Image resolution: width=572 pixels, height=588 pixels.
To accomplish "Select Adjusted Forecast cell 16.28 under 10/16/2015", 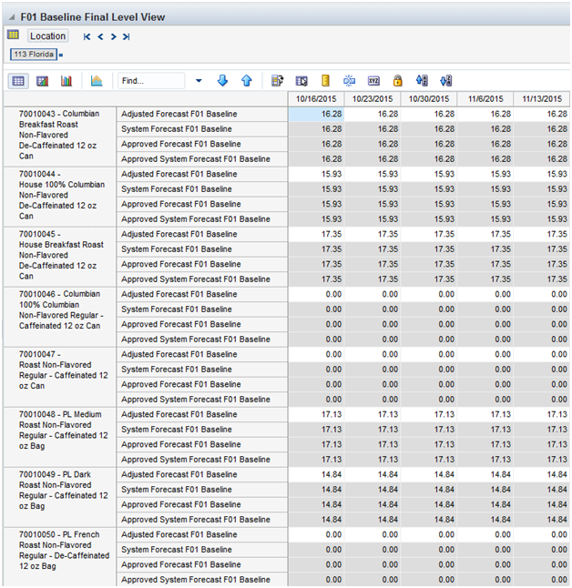I will 316,114.
